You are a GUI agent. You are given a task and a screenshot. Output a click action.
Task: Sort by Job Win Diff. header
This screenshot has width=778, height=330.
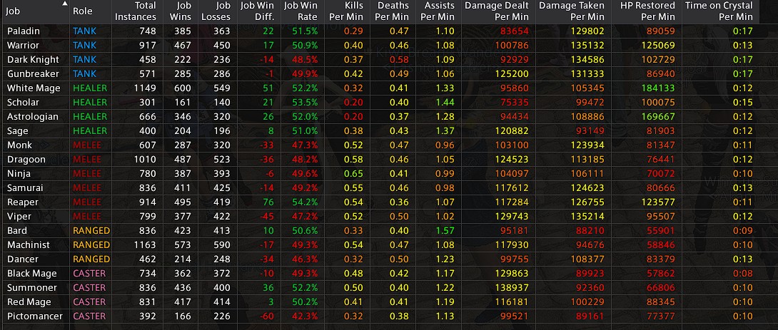coord(258,11)
